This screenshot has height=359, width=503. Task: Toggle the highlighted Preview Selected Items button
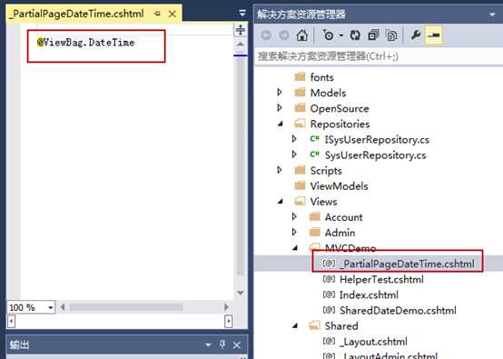tap(434, 35)
